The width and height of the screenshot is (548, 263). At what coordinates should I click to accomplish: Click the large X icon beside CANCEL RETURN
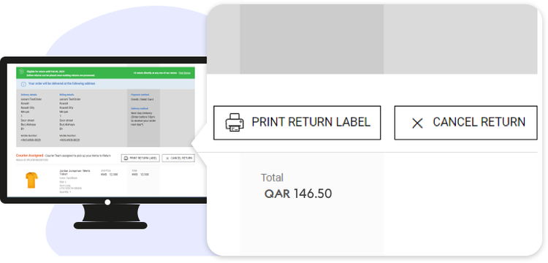pos(417,123)
